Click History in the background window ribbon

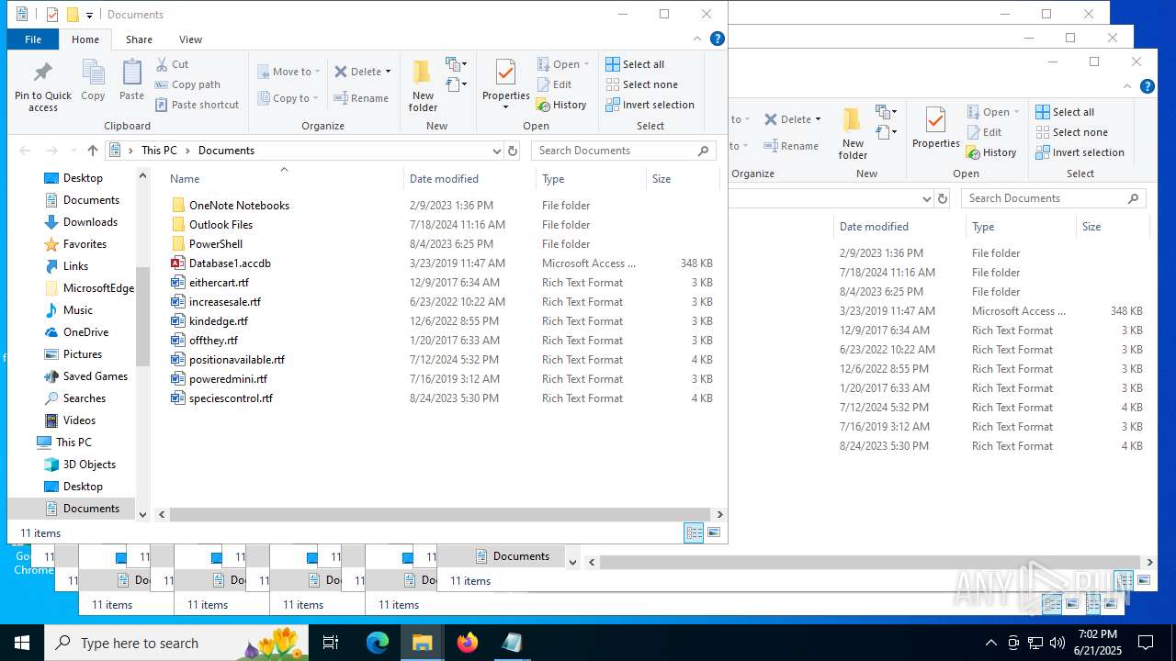(x=991, y=152)
